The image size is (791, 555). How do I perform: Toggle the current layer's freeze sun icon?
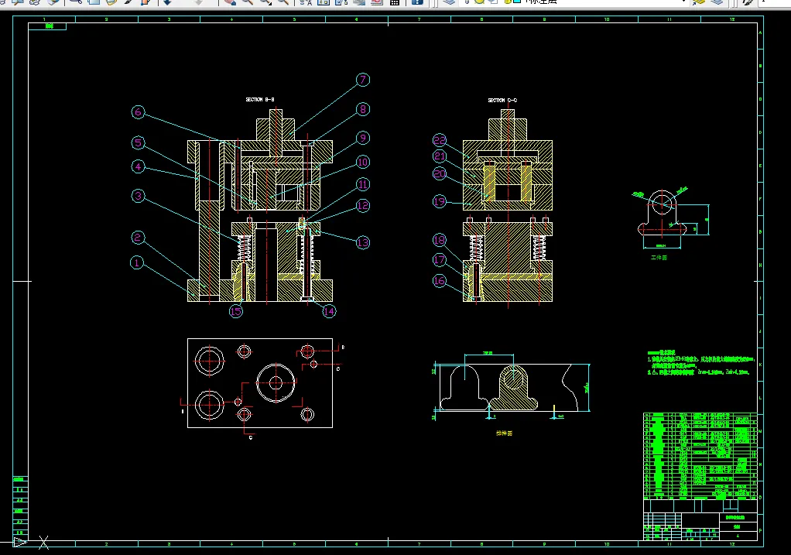click(x=480, y=2)
